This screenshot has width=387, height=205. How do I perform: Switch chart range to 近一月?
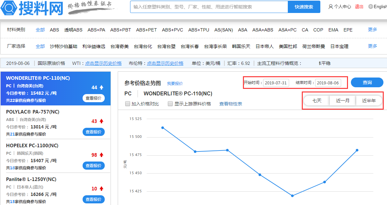tap(343, 101)
